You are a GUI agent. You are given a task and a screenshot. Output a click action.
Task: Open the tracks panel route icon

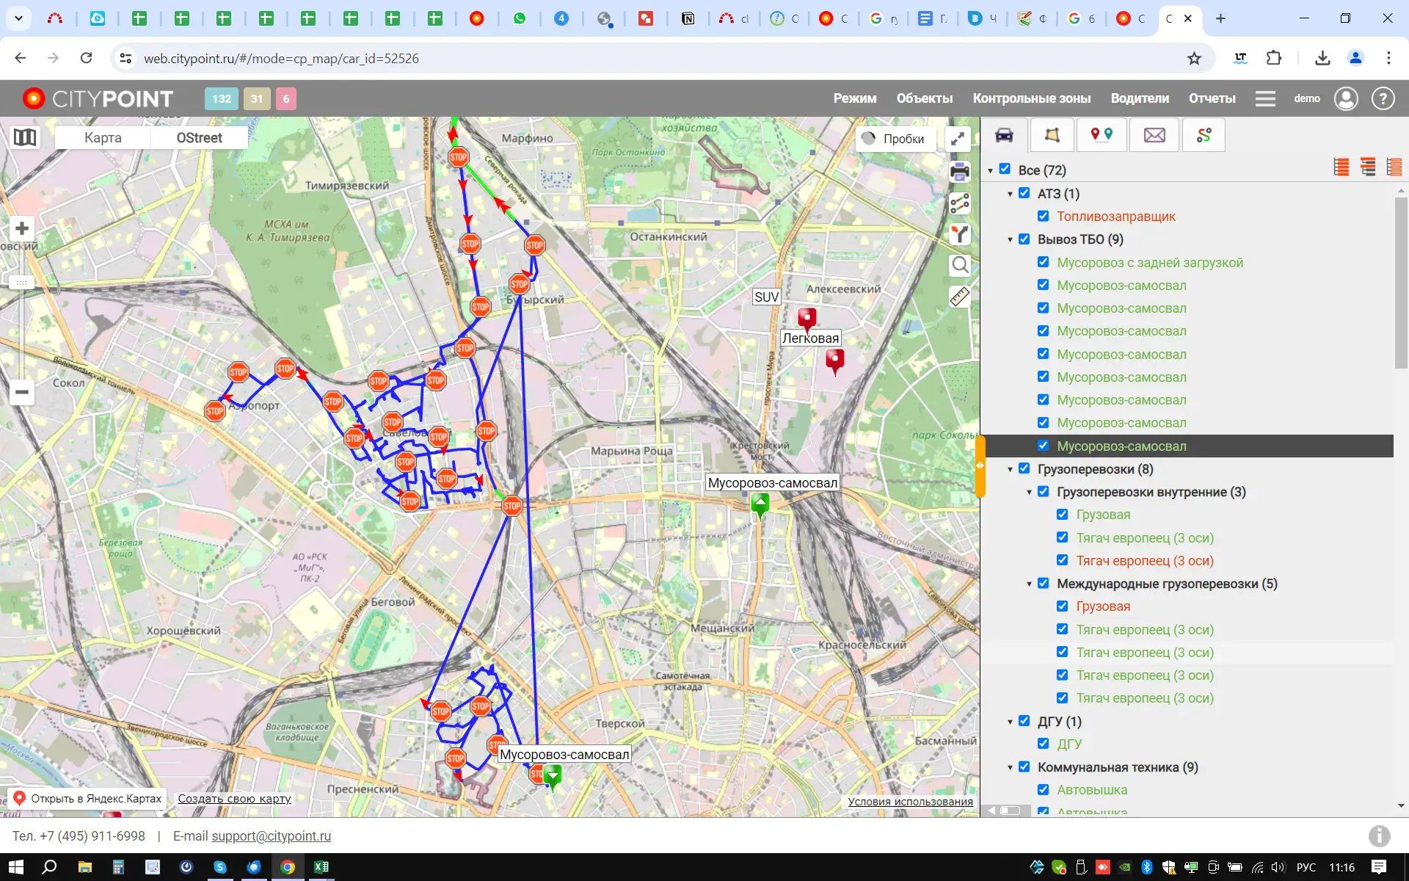(x=1204, y=135)
